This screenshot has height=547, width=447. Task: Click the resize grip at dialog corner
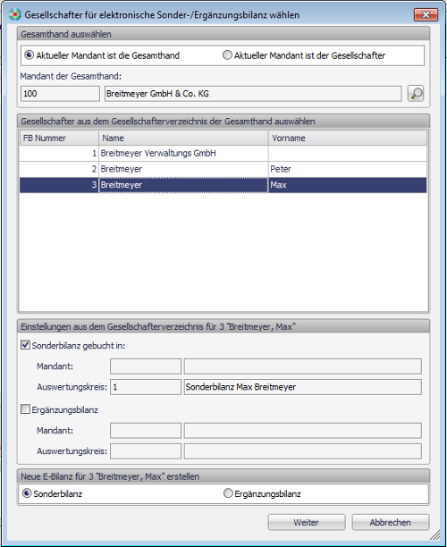pyautogui.click(x=434, y=534)
